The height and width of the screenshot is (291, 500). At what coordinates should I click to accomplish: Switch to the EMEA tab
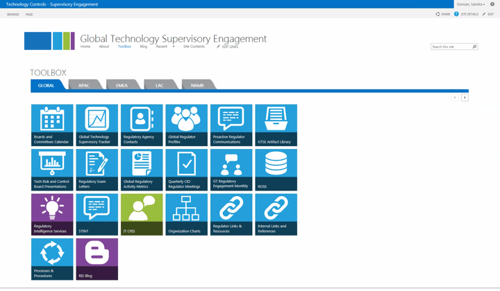tap(122, 85)
